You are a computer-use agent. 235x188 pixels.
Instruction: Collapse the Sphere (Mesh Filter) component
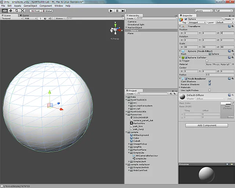[180, 51]
